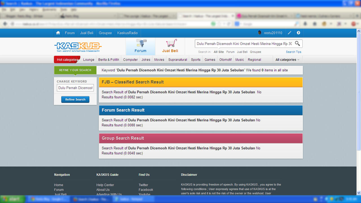Screen dimensions: 361x203
Task: Open the footer Help Center link
Action: pos(105,185)
